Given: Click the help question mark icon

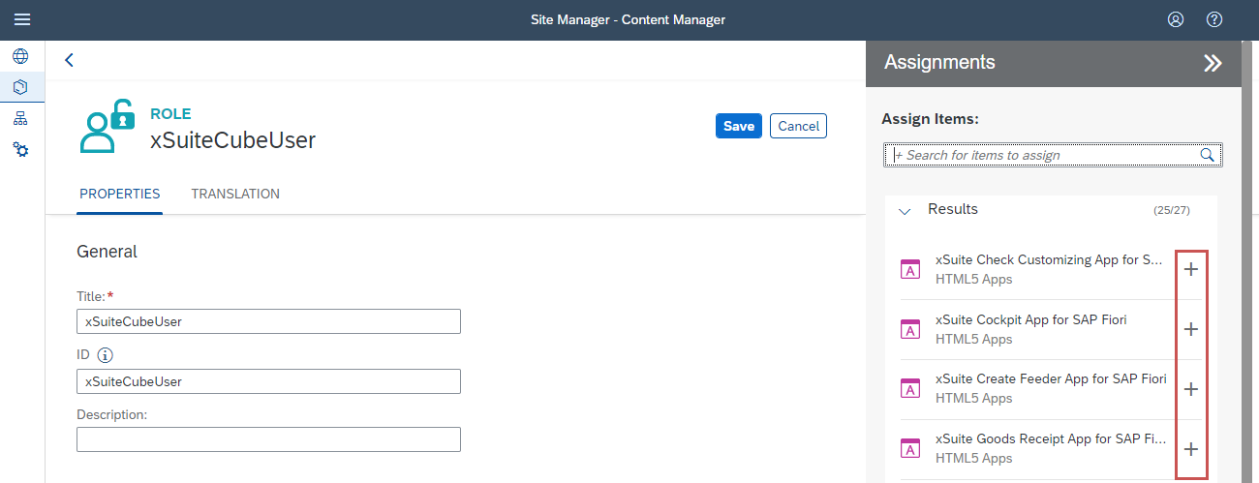Looking at the screenshot, I should click(1213, 19).
